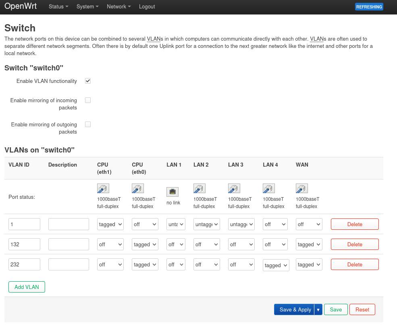Uncheck Enable VLAN functionality
397x334 pixels.
pyautogui.click(x=88, y=81)
